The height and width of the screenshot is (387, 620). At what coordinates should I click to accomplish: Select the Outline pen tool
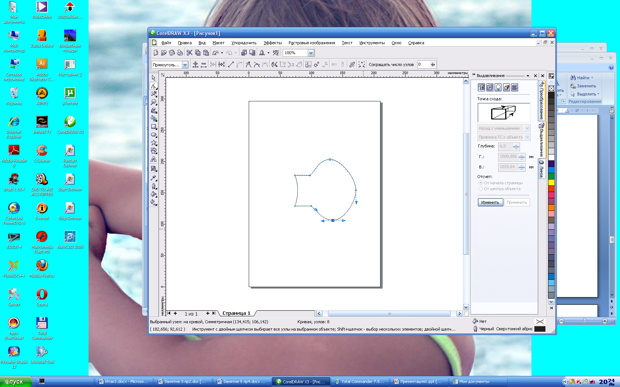154,186
